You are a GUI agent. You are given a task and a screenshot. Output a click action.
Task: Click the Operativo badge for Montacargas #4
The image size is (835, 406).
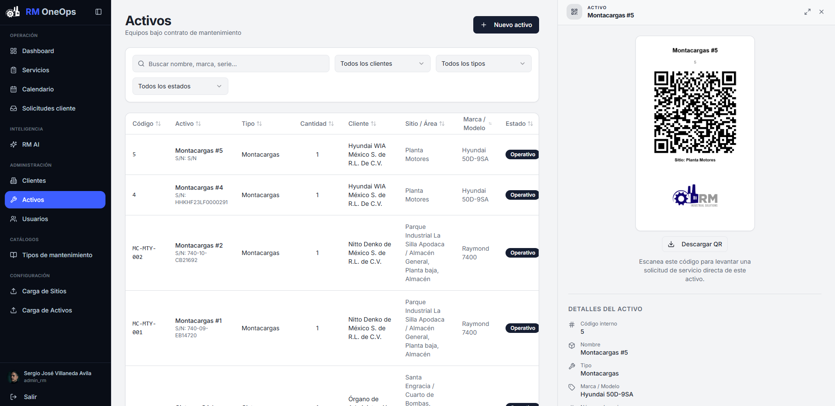coord(523,195)
